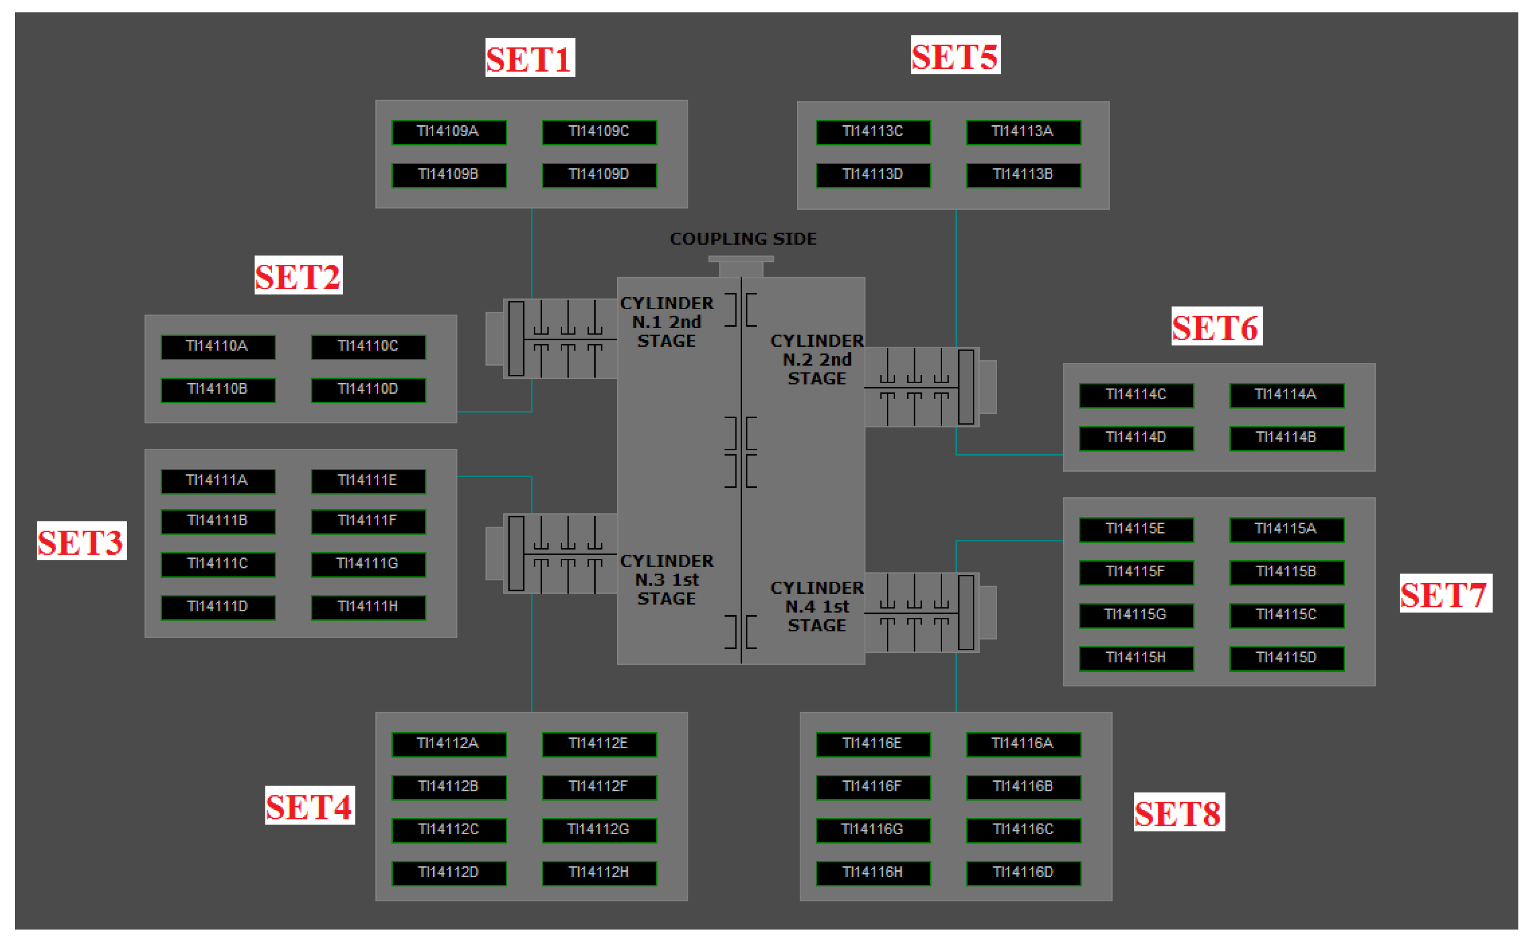
Task: Open the TI14115G sensor field
Action: click(x=1136, y=616)
